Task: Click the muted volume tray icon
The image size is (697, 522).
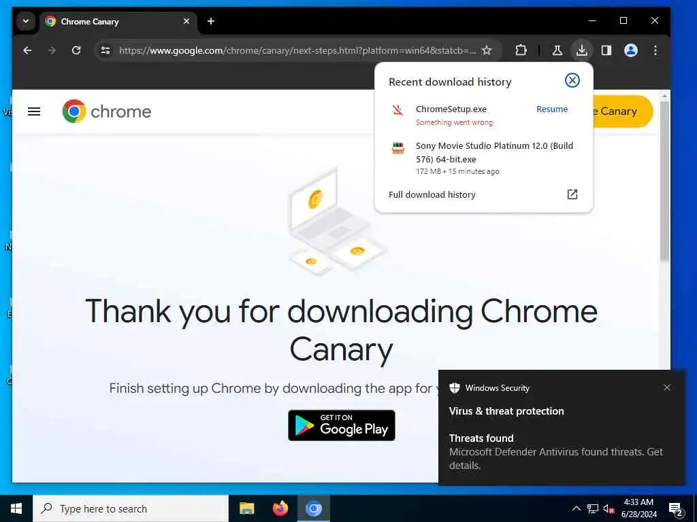Action: pyautogui.click(x=609, y=508)
